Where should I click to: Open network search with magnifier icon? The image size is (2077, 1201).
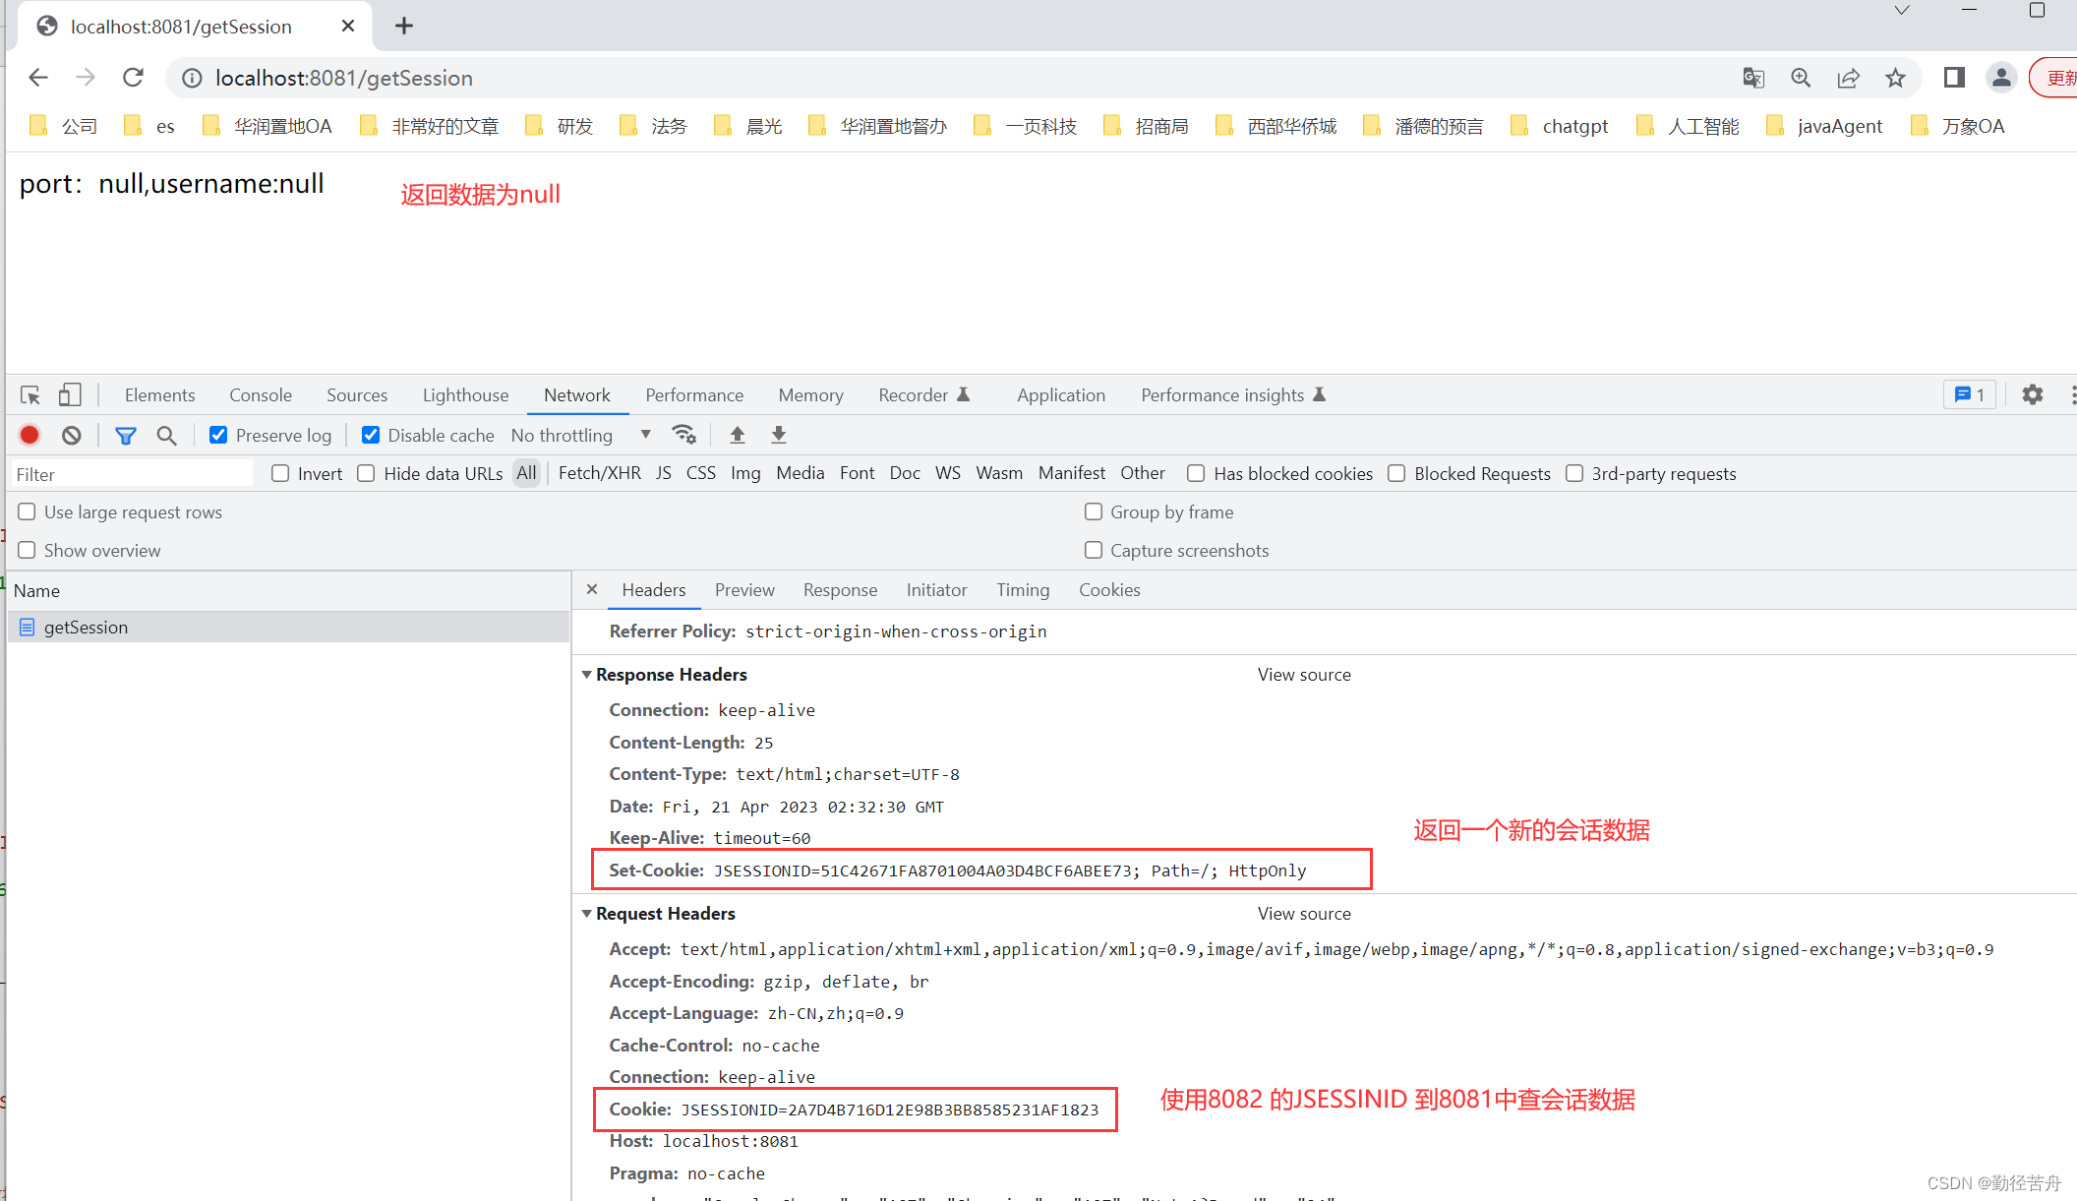tap(167, 435)
